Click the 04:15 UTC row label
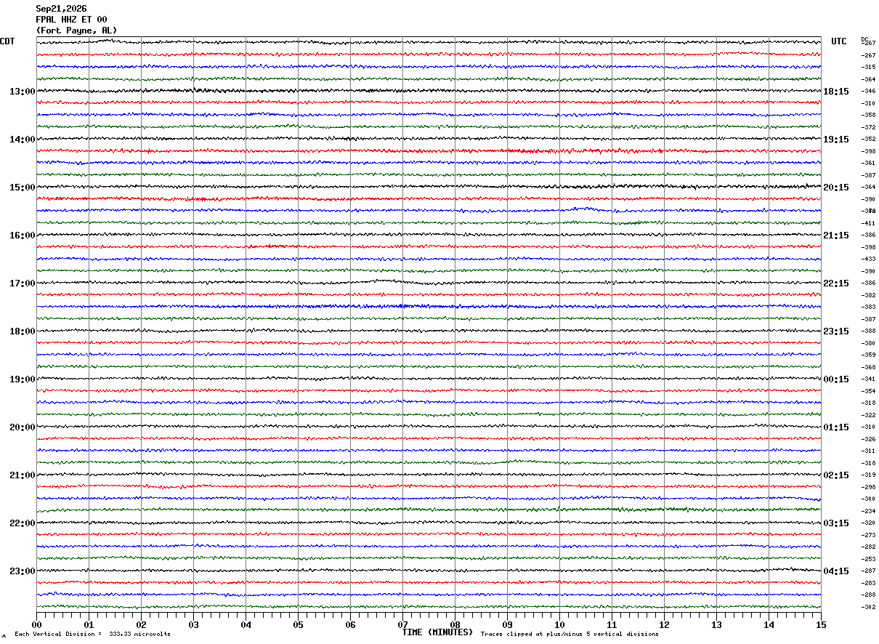 pos(835,571)
